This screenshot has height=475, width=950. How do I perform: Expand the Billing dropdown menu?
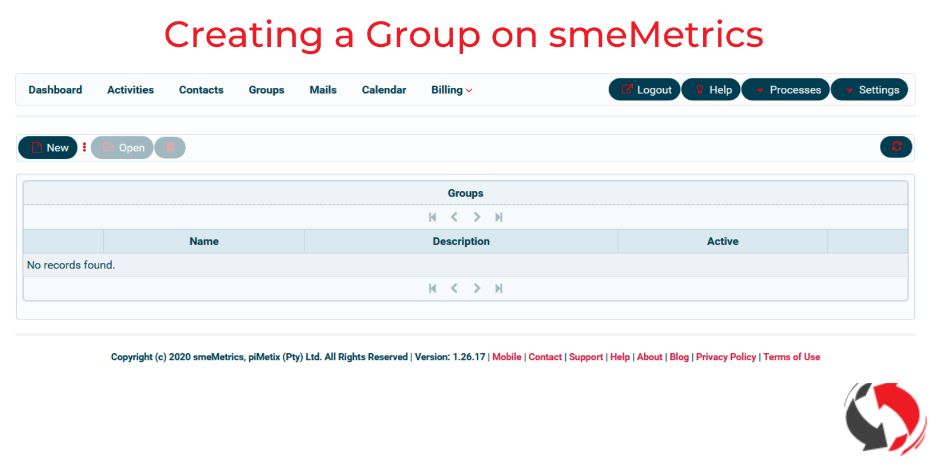(x=451, y=90)
